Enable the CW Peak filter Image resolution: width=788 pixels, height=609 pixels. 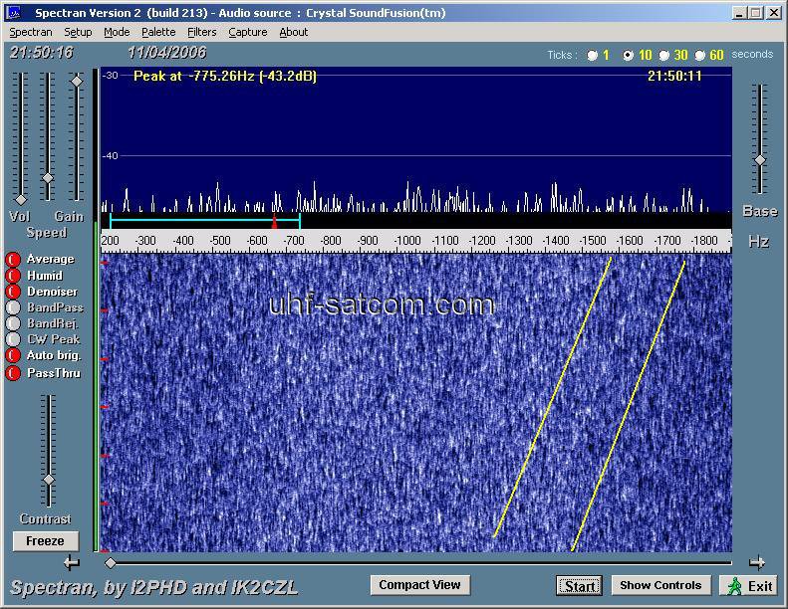point(13,340)
